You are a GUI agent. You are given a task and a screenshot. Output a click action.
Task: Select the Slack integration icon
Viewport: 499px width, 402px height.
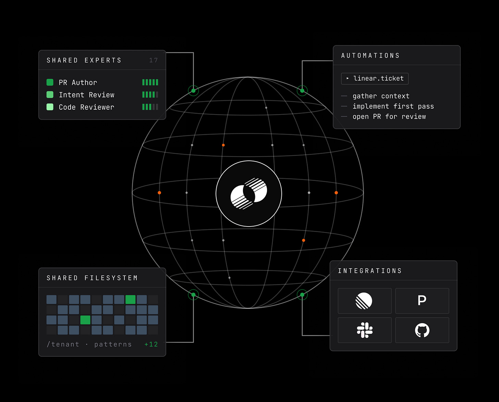[x=365, y=330]
